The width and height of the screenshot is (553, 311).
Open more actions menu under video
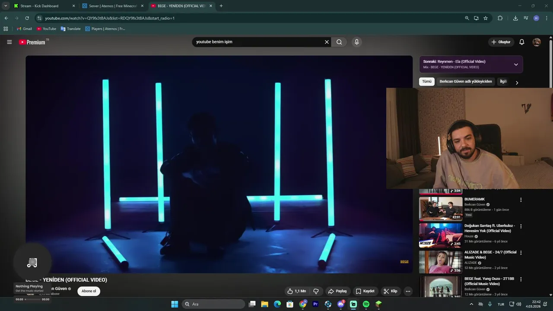point(408,291)
